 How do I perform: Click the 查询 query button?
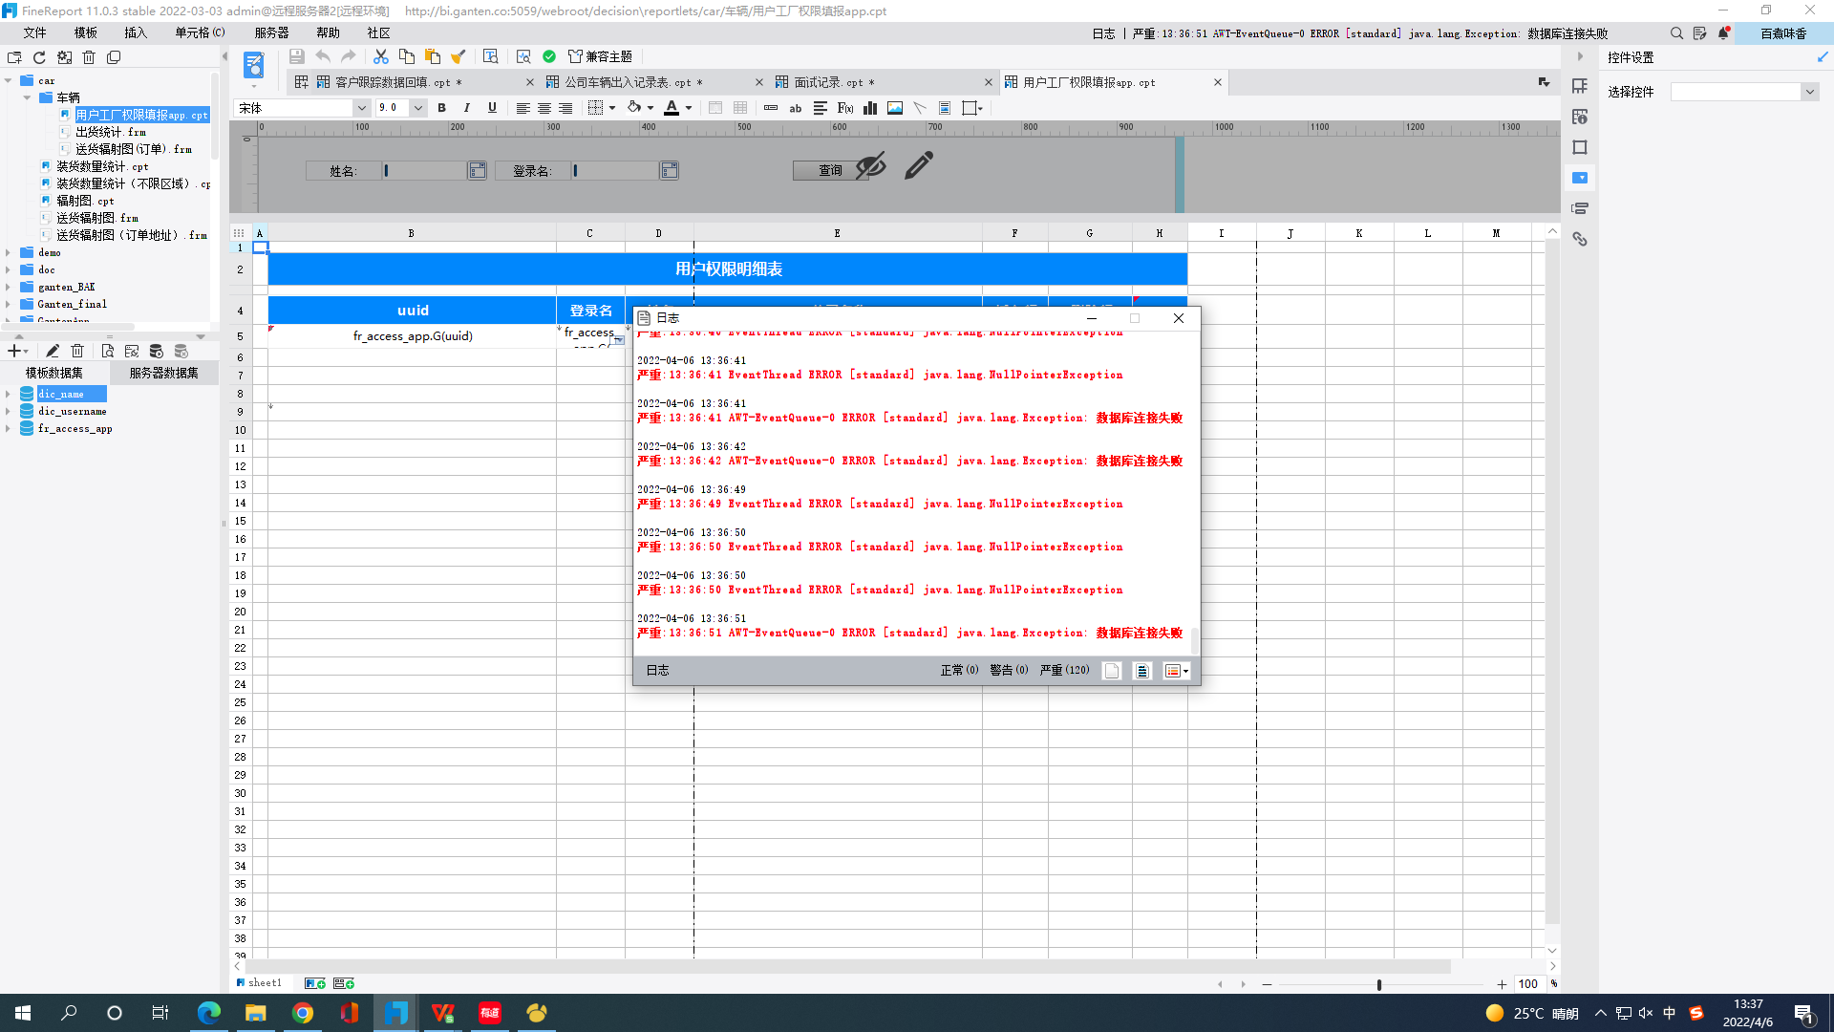(x=830, y=170)
